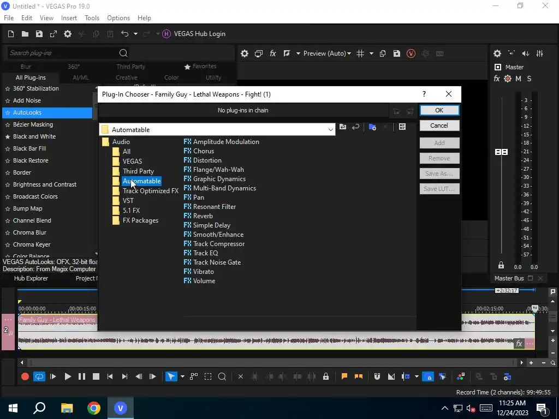Image resolution: width=559 pixels, height=419 pixels.
Task: Click Cancel in Plug-In Chooser
Action: [439, 125]
